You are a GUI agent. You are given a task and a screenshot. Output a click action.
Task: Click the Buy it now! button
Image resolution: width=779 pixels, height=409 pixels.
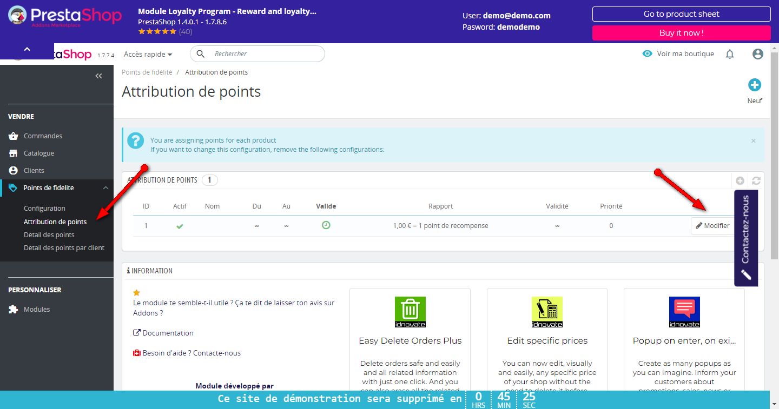tap(682, 33)
